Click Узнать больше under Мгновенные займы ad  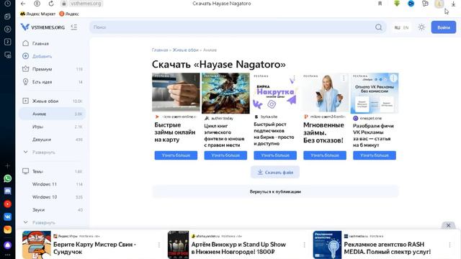pos(325,155)
